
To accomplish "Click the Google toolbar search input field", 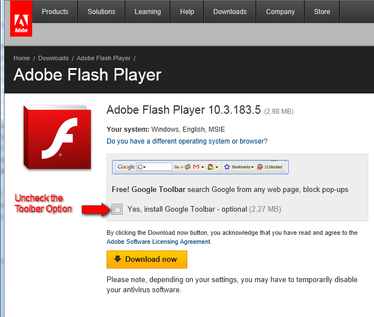I will [x=158, y=167].
